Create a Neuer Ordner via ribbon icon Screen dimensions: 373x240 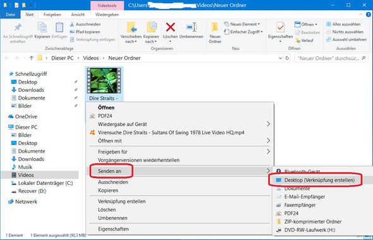click(x=215, y=28)
